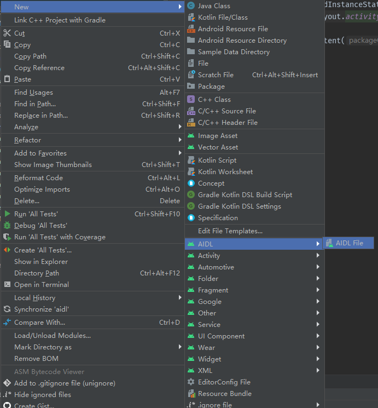Expand the Analyze submenu arrow
Screen dimensions: 378x408
tap(180, 127)
